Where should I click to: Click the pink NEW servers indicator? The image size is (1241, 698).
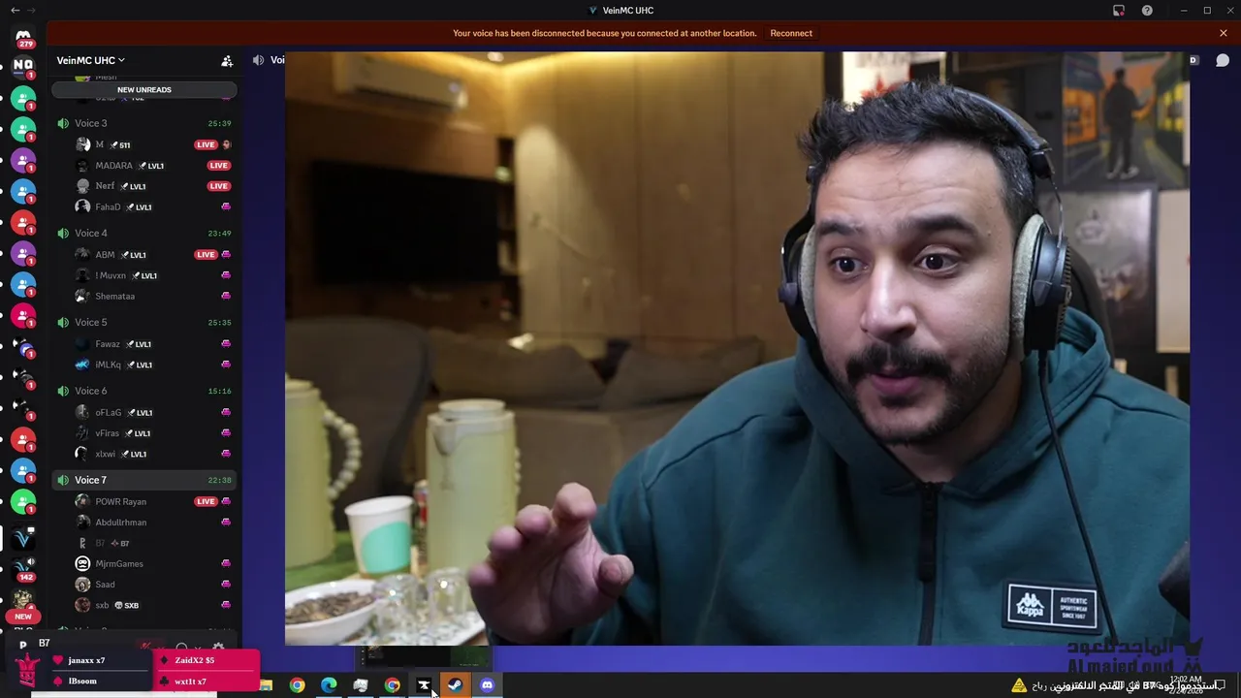[x=23, y=617]
